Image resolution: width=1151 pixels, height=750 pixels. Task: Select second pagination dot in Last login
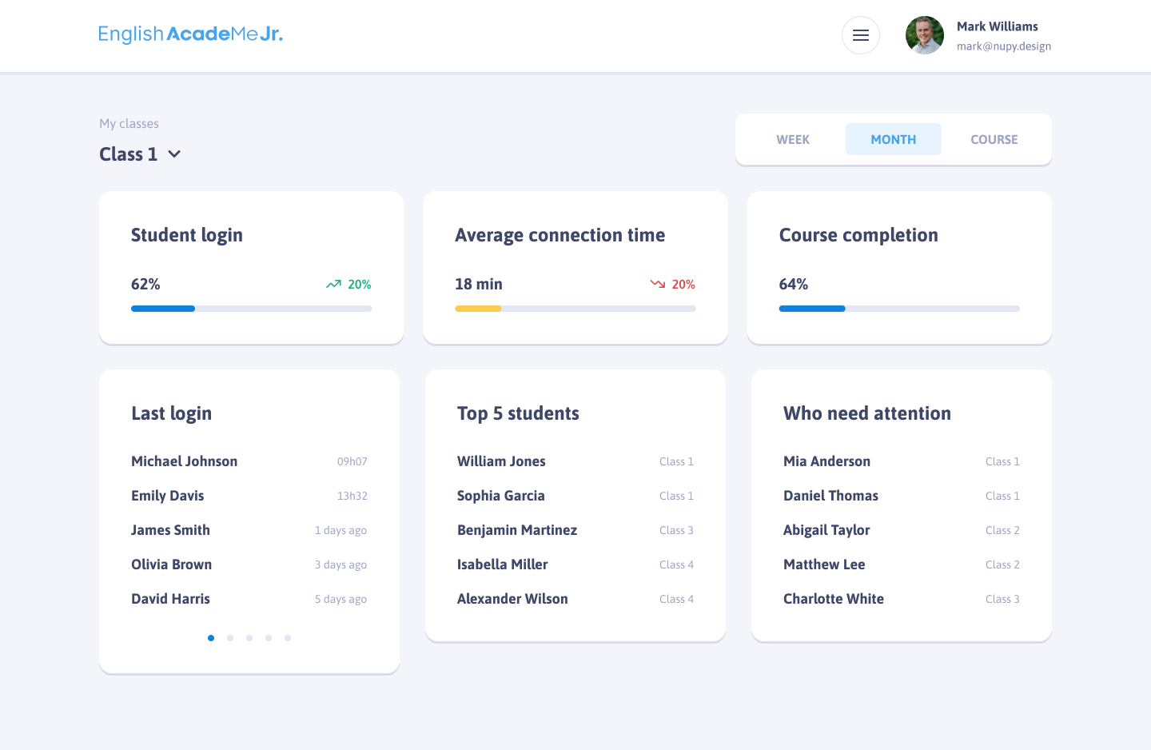[230, 638]
